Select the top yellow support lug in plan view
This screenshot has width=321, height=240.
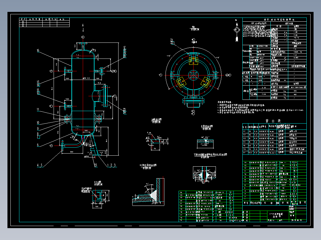click(x=194, y=61)
